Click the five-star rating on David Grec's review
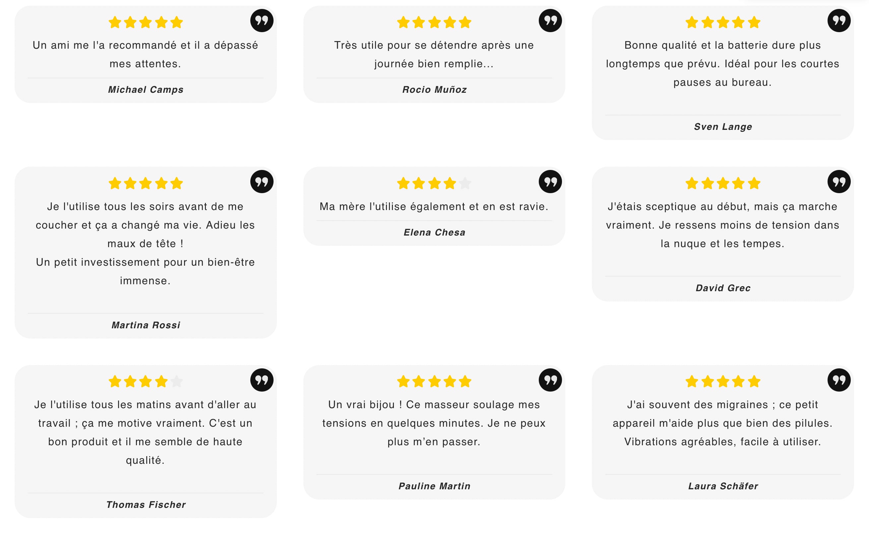This screenshot has height=537, width=869. coord(722,184)
